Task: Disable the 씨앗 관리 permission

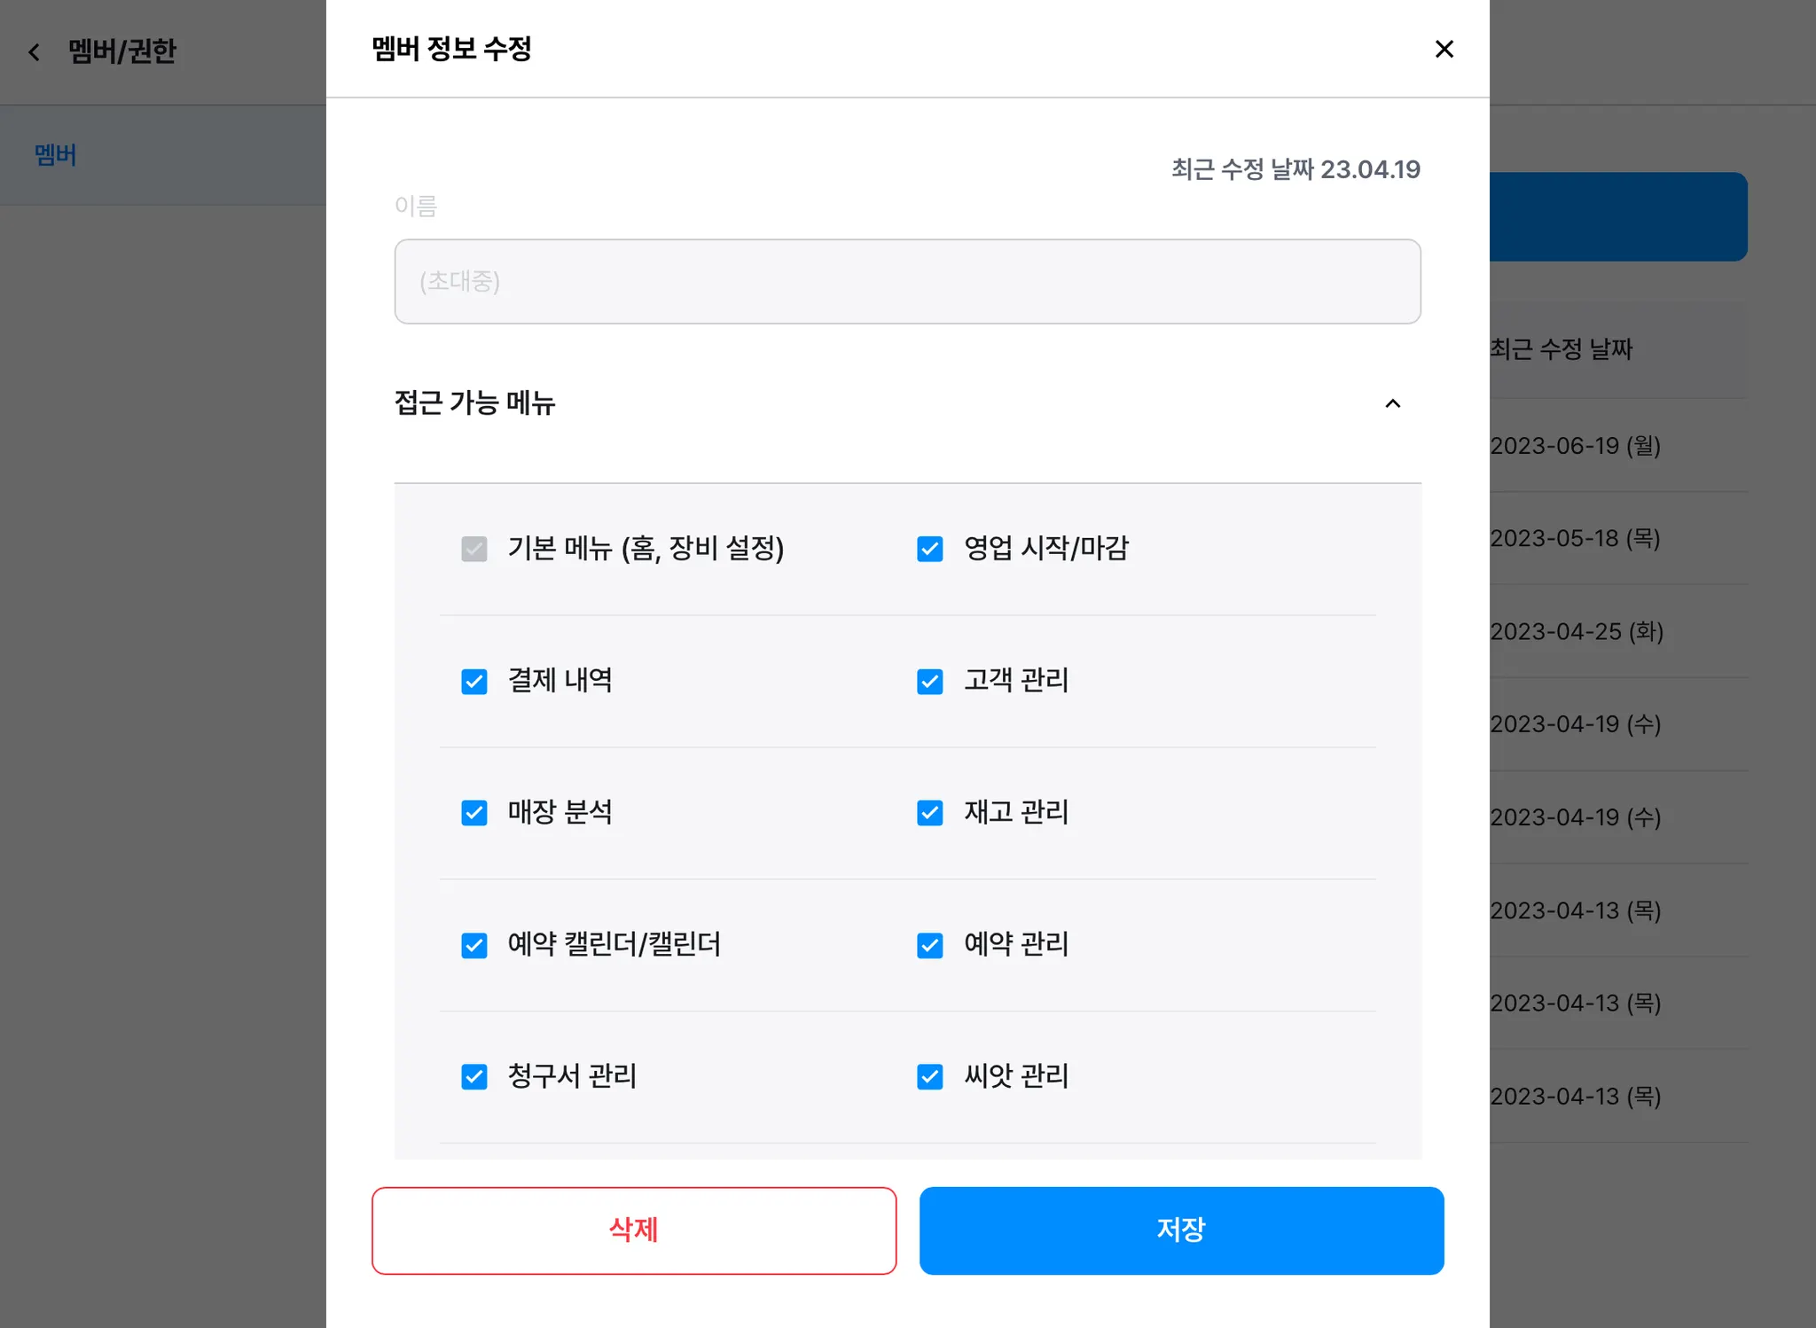Action: 929,1076
